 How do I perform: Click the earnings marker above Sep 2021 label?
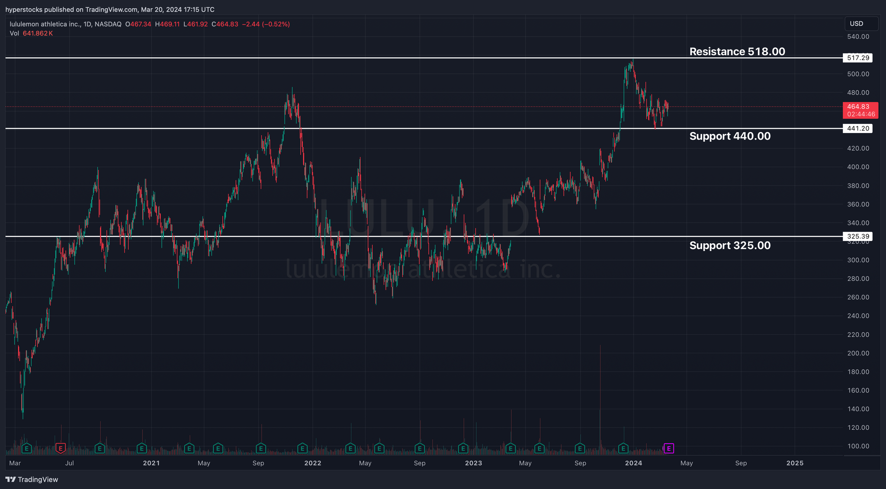coord(261,448)
